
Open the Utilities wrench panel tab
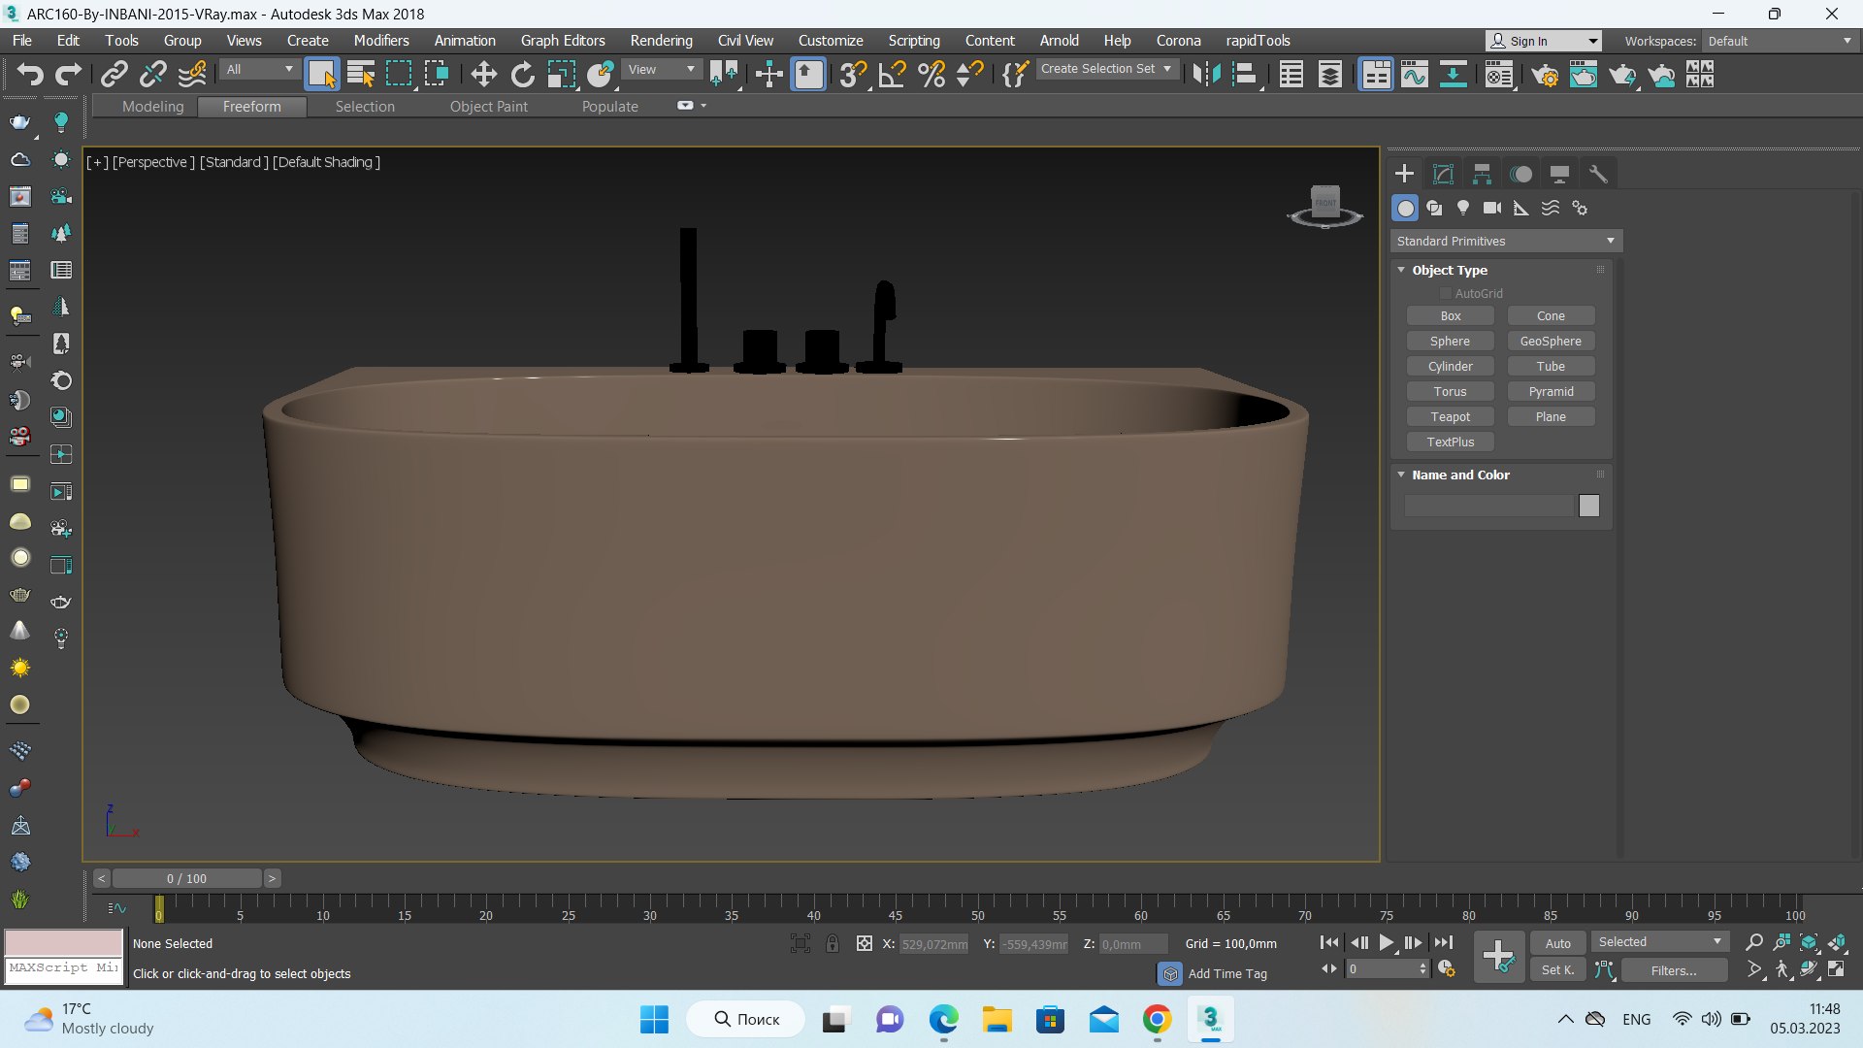(x=1598, y=174)
